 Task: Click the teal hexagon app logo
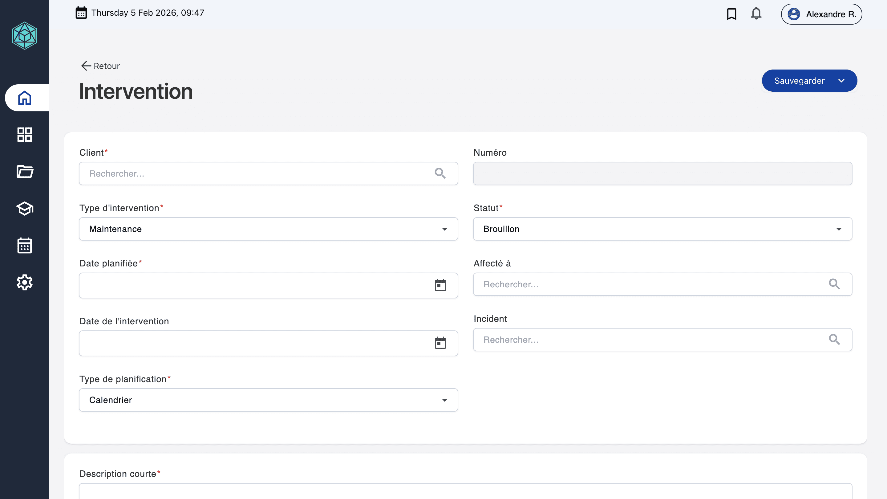tap(24, 36)
